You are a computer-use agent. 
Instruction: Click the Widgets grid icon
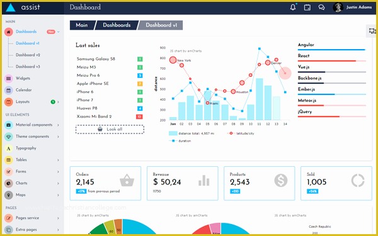click(8, 78)
